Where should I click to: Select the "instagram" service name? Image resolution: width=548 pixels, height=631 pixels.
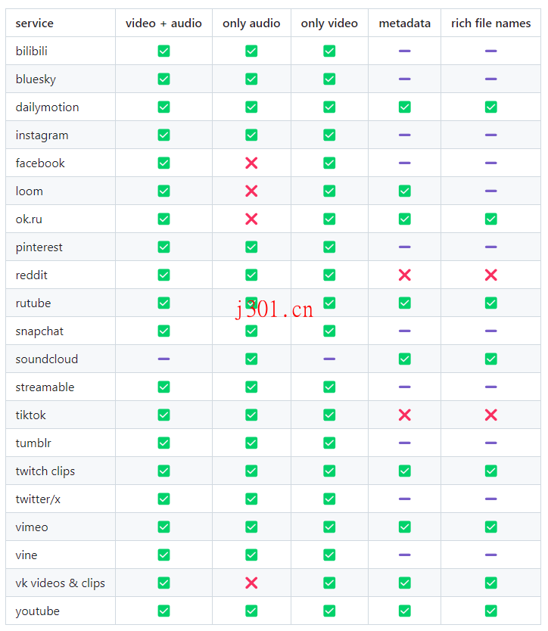42,135
